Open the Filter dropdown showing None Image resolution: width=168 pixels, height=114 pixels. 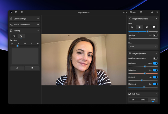tap(143, 47)
